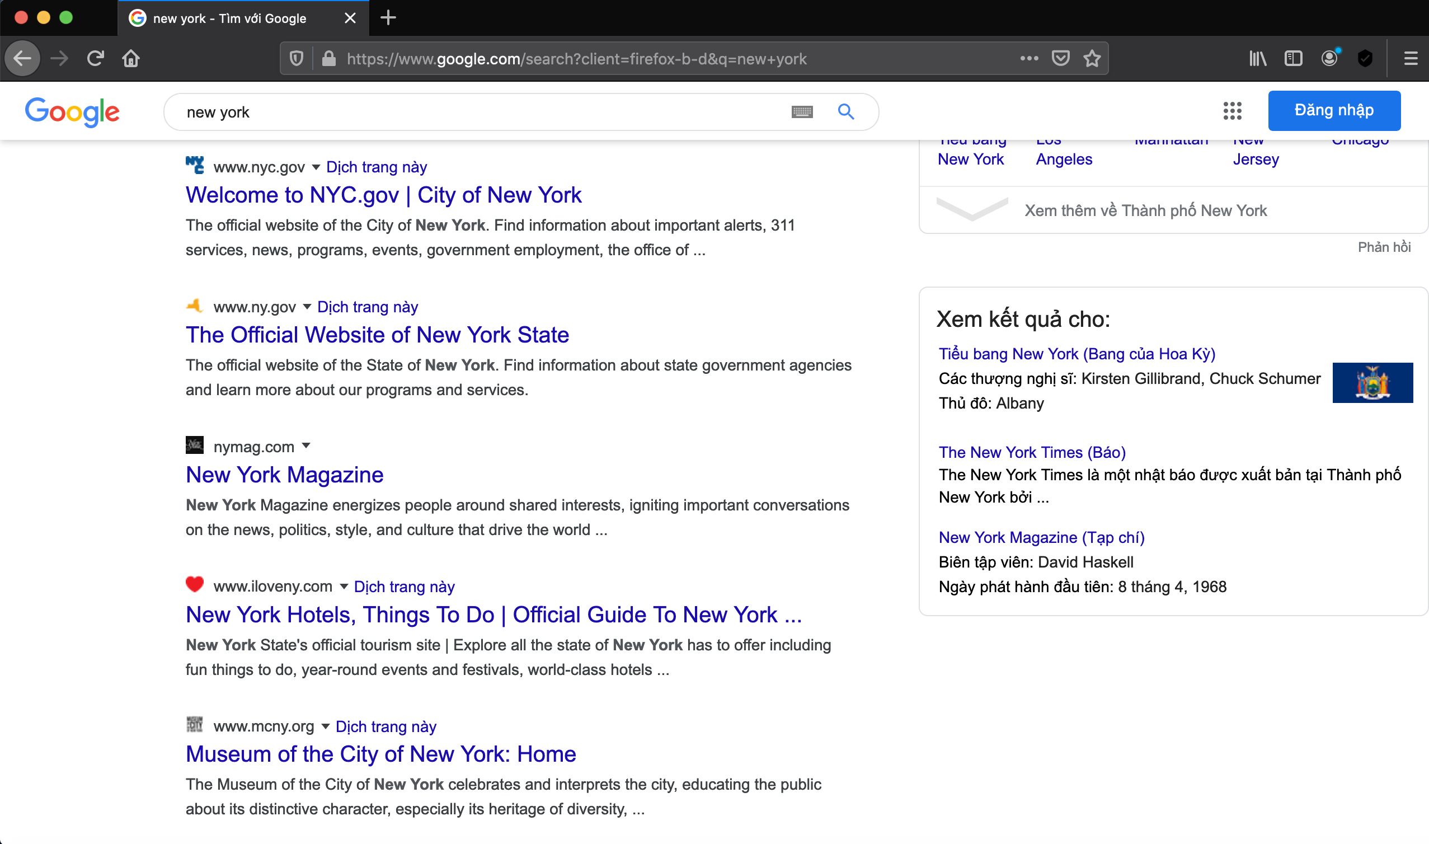Click the Google search magnifier icon
This screenshot has width=1429, height=844.
tap(846, 112)
